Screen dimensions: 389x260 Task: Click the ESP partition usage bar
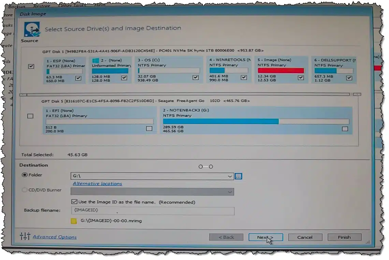click(64, 71)
